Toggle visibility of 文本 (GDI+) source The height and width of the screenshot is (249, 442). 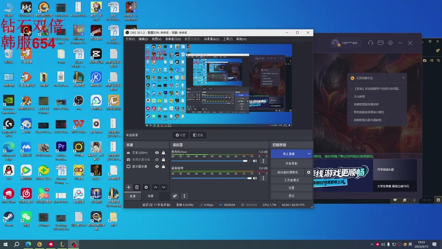click(x=157, y=153)
